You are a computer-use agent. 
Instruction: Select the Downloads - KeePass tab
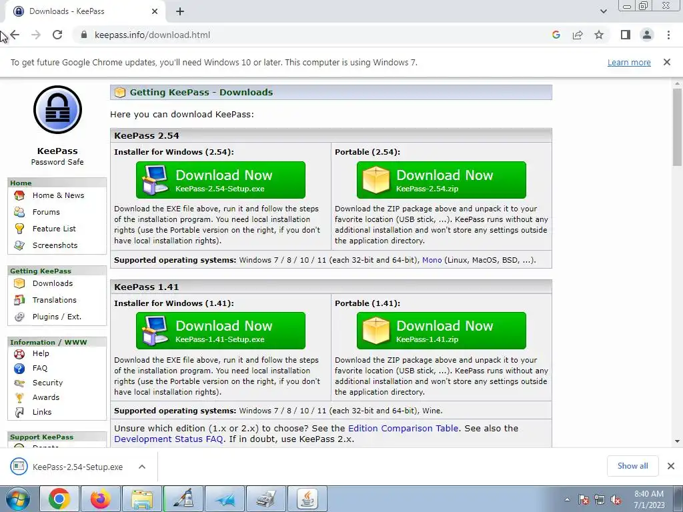click(x=85, y=11)
